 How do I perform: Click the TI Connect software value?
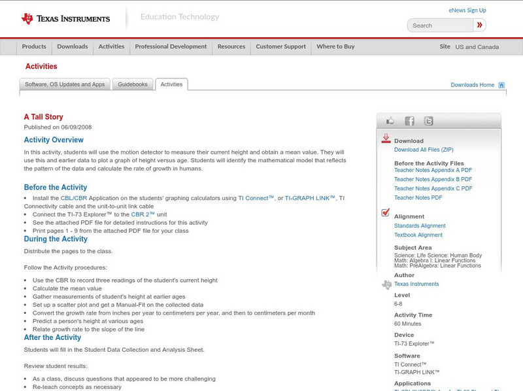[x=411, y=365]
